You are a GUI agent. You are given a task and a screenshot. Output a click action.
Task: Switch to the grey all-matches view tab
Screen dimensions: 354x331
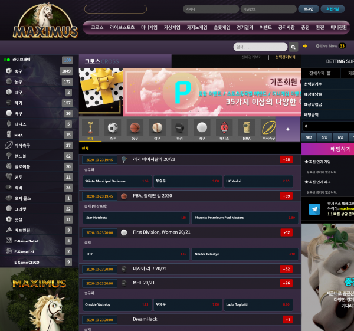[251, 57]
